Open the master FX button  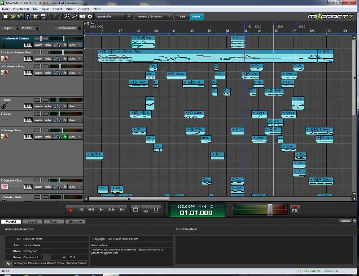pos(295,210)
